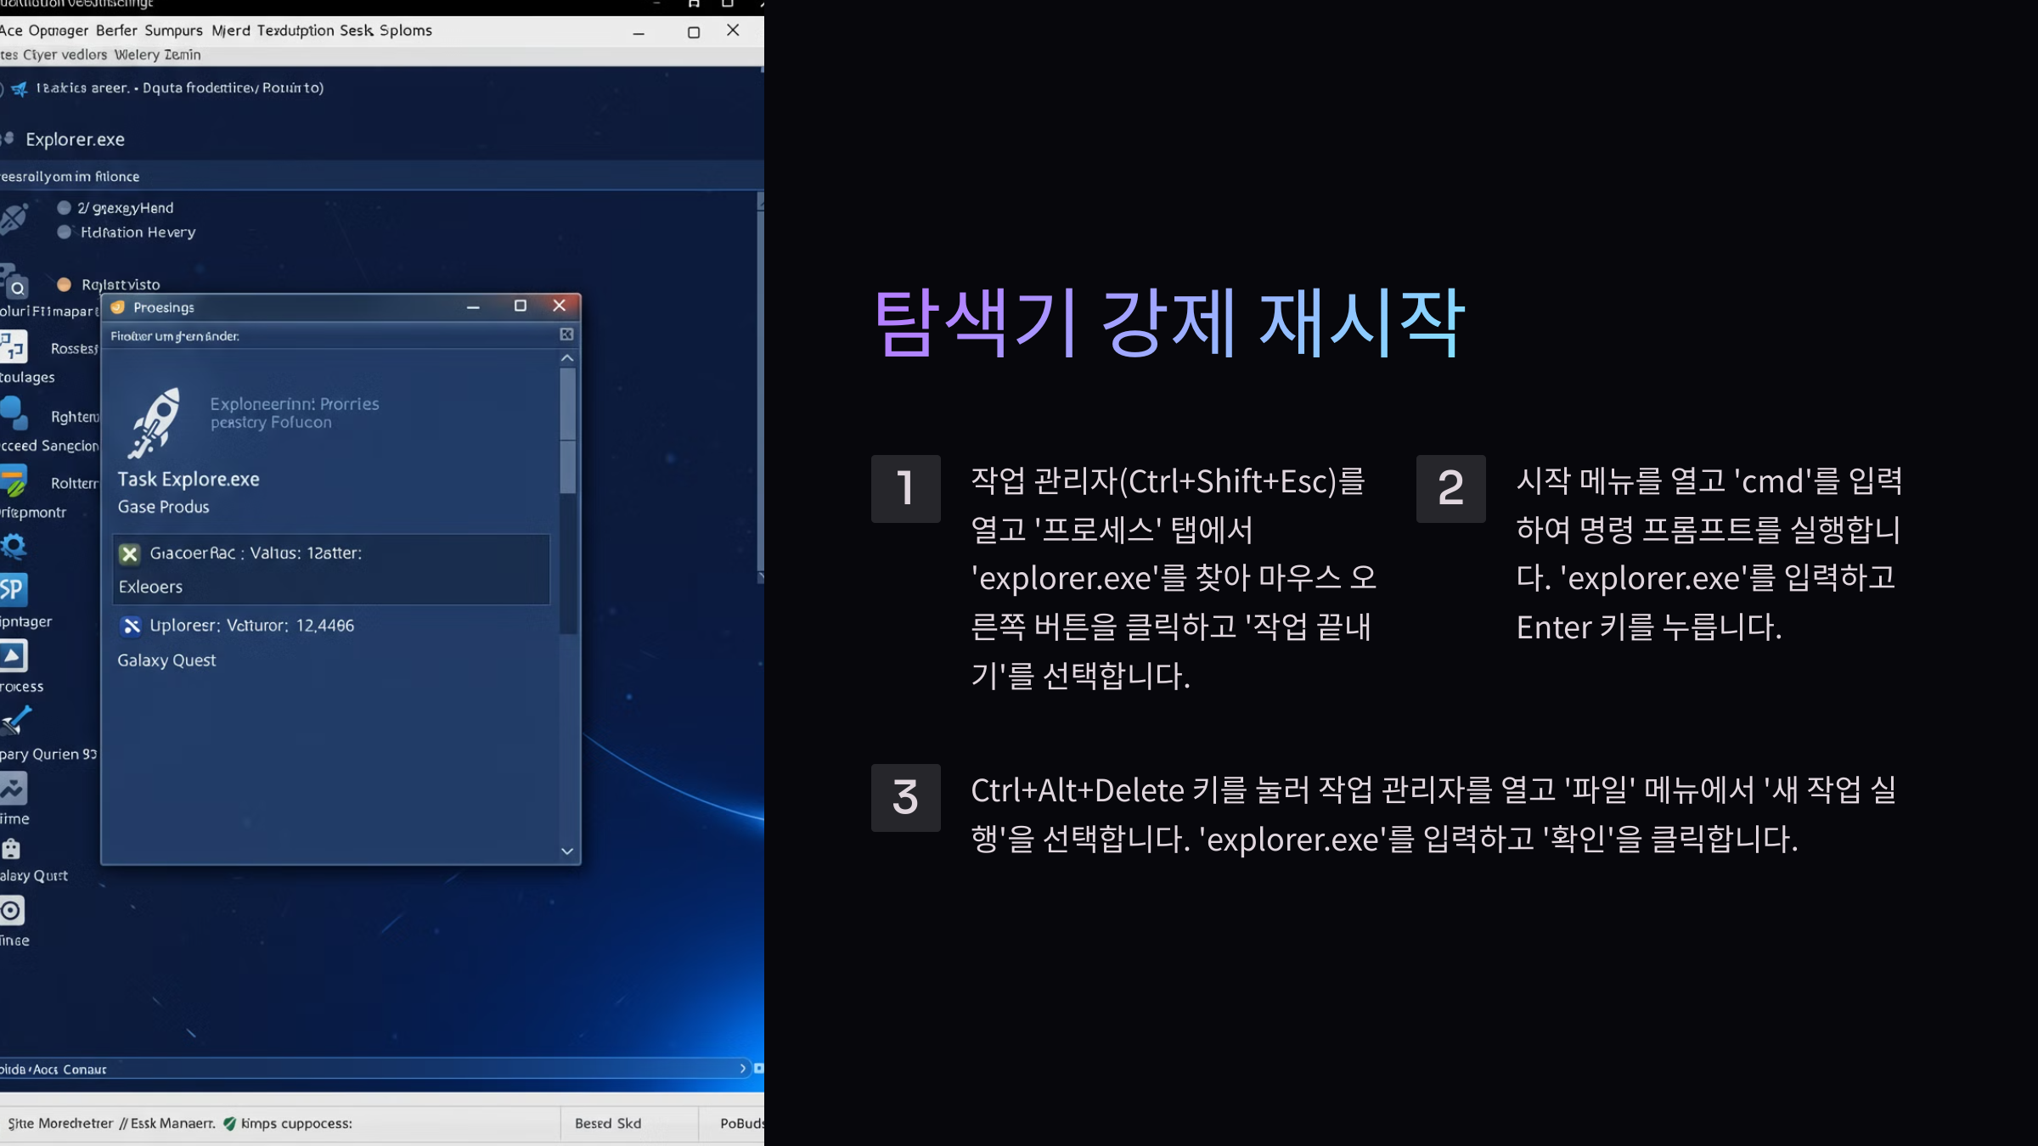Expand the right arrow on bottom Conaur bar

[x=742, y=1069]
